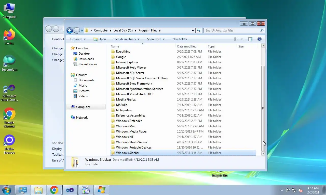Select the Mozilla Firefox folder icon

(x=113, y=100)
